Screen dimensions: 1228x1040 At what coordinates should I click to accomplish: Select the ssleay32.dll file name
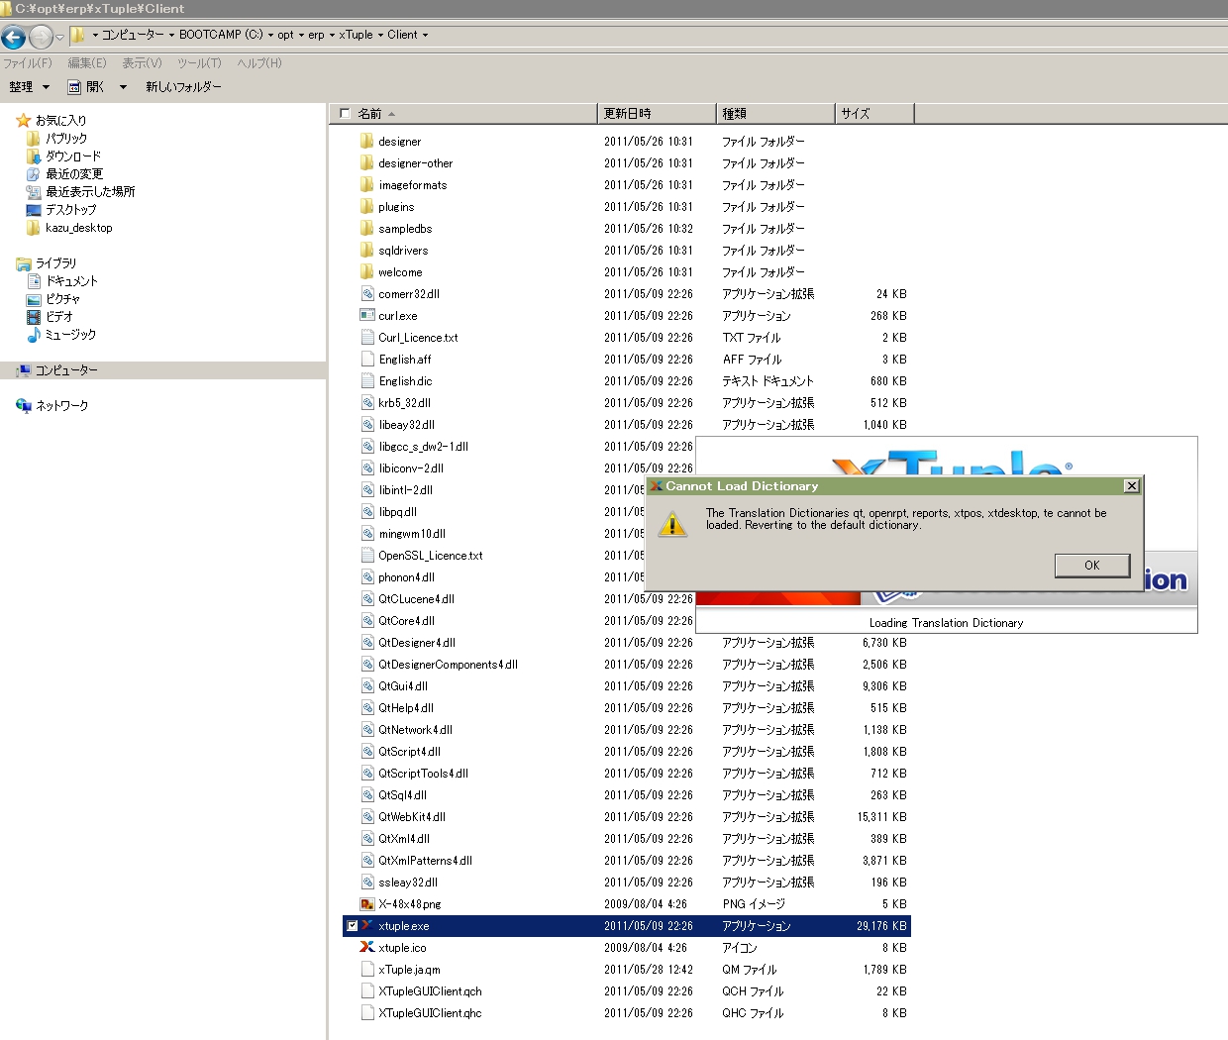click(408, 883)
